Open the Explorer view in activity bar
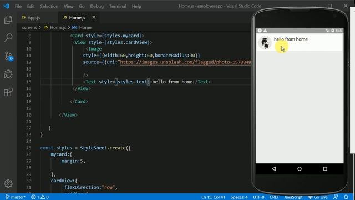 click(x=8, y=20)
